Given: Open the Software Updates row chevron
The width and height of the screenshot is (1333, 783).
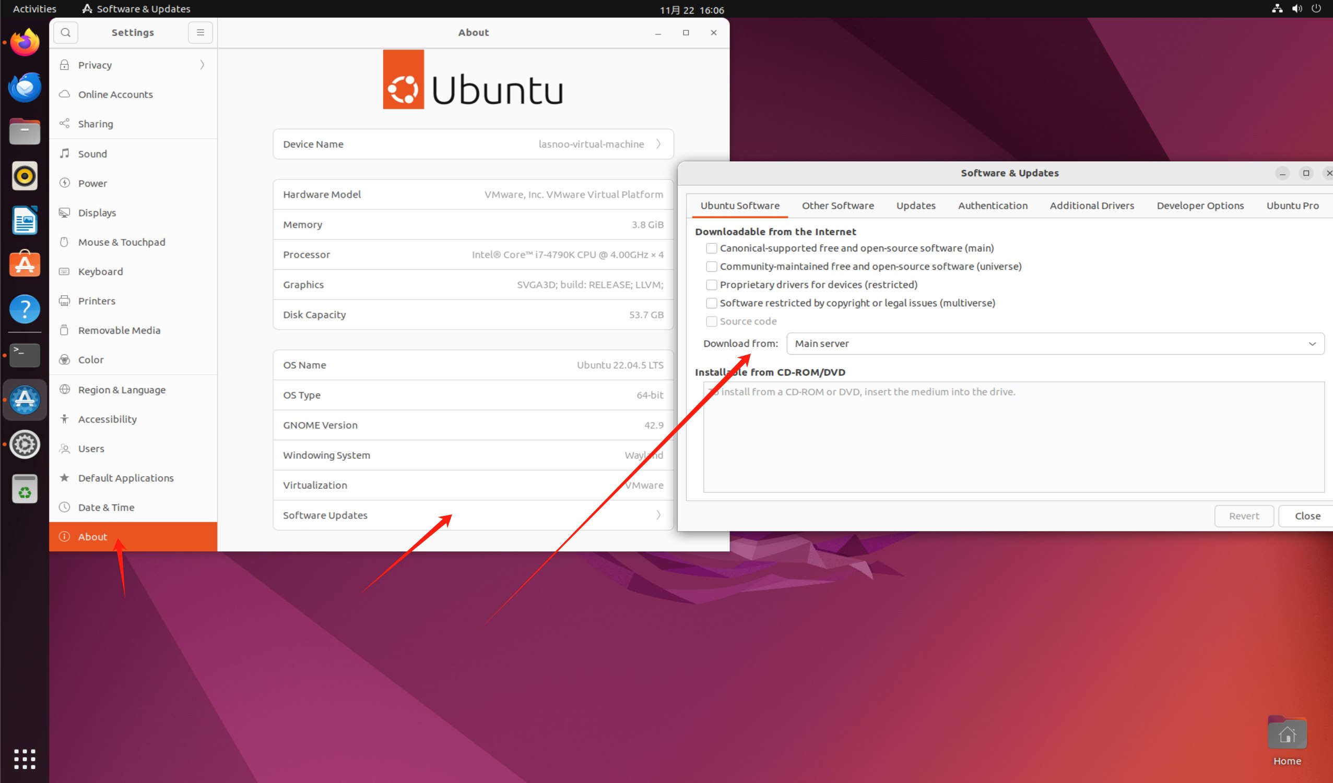Looking at the screenshot, I should [x=658, y=515].
